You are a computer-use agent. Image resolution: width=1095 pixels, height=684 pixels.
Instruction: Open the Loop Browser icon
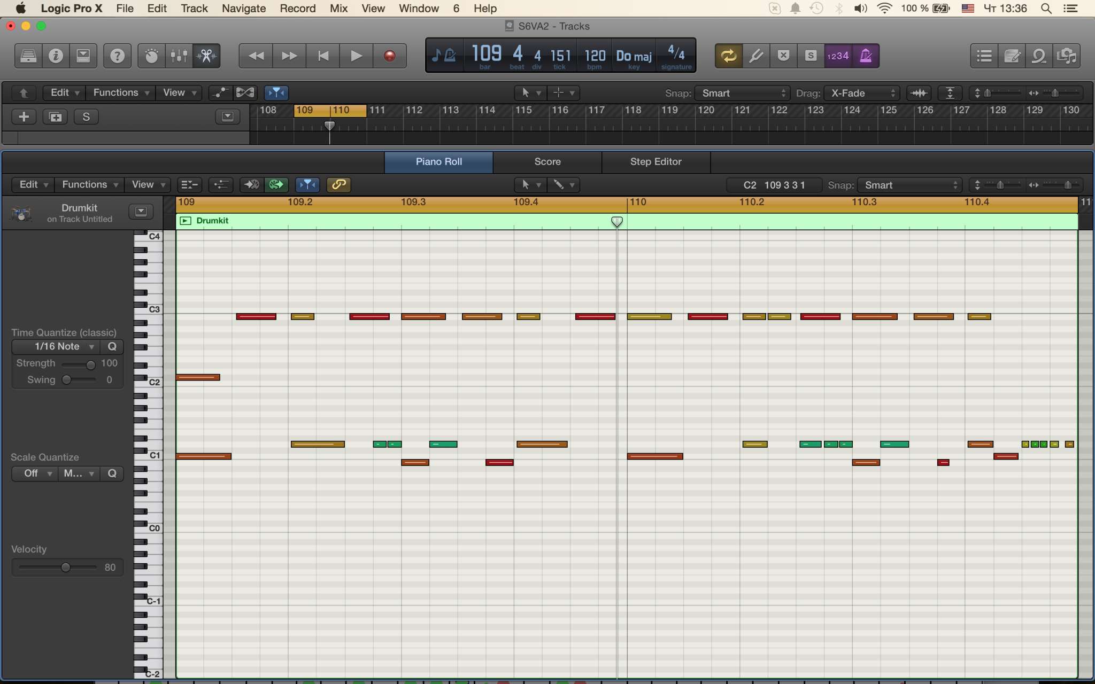1039,56
